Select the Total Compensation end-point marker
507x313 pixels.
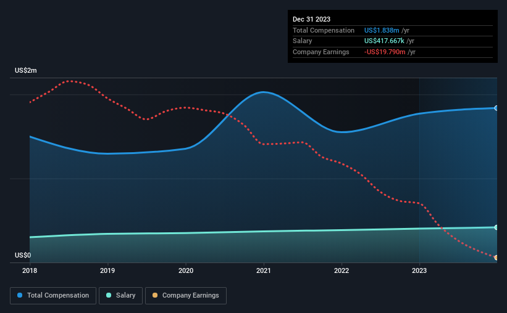497,108
